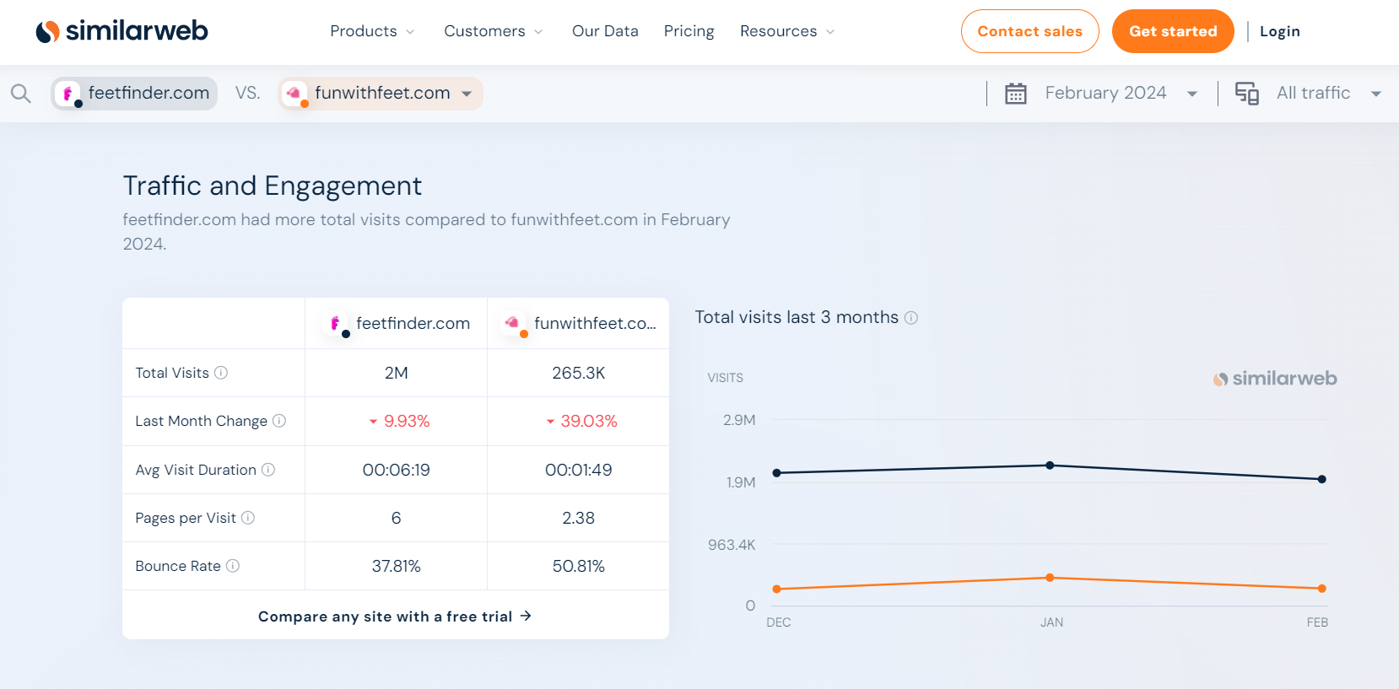Viewport: 1399px width, 689px height.
Task: Expand the Resources menu
Action: click(787, 31)
